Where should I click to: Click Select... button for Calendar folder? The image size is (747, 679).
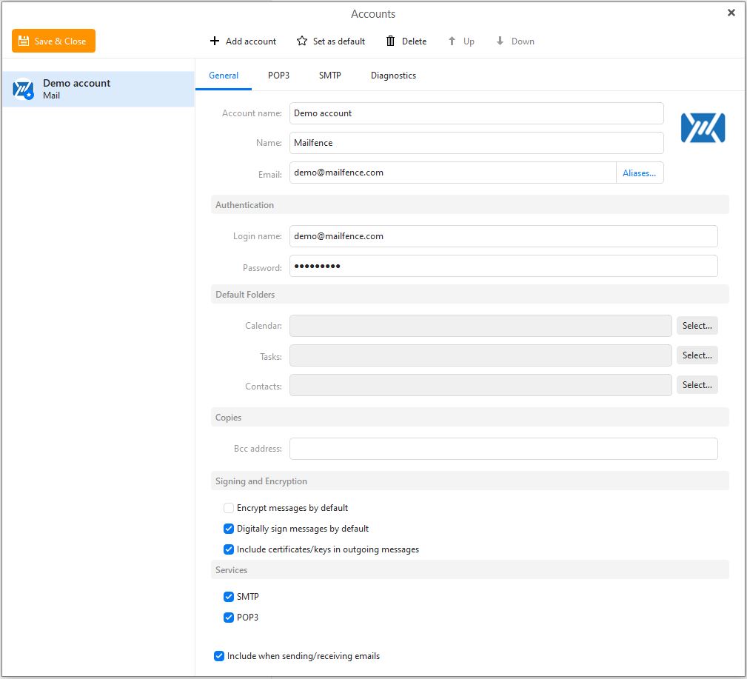[x=697, y=326]
